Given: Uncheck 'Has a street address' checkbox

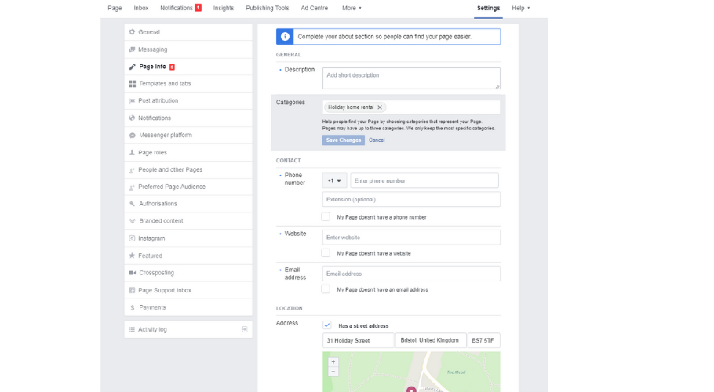Looking at the screenshot, I should (x=327, y=325).
